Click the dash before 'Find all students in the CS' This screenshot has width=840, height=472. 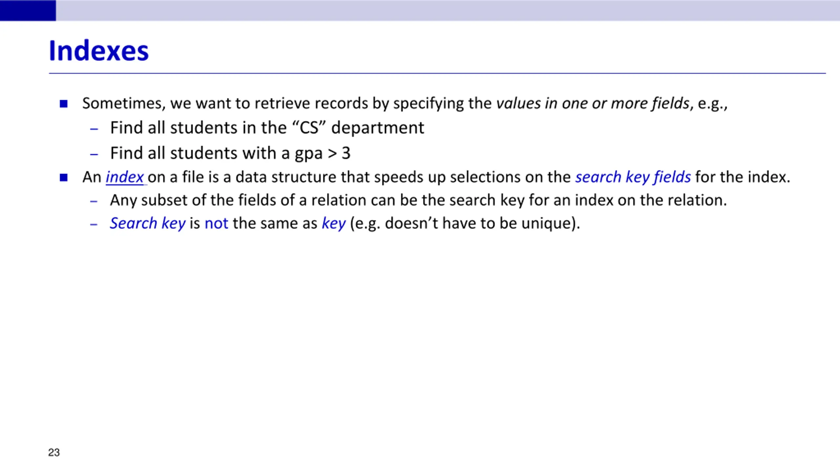(x=94, y=129)
